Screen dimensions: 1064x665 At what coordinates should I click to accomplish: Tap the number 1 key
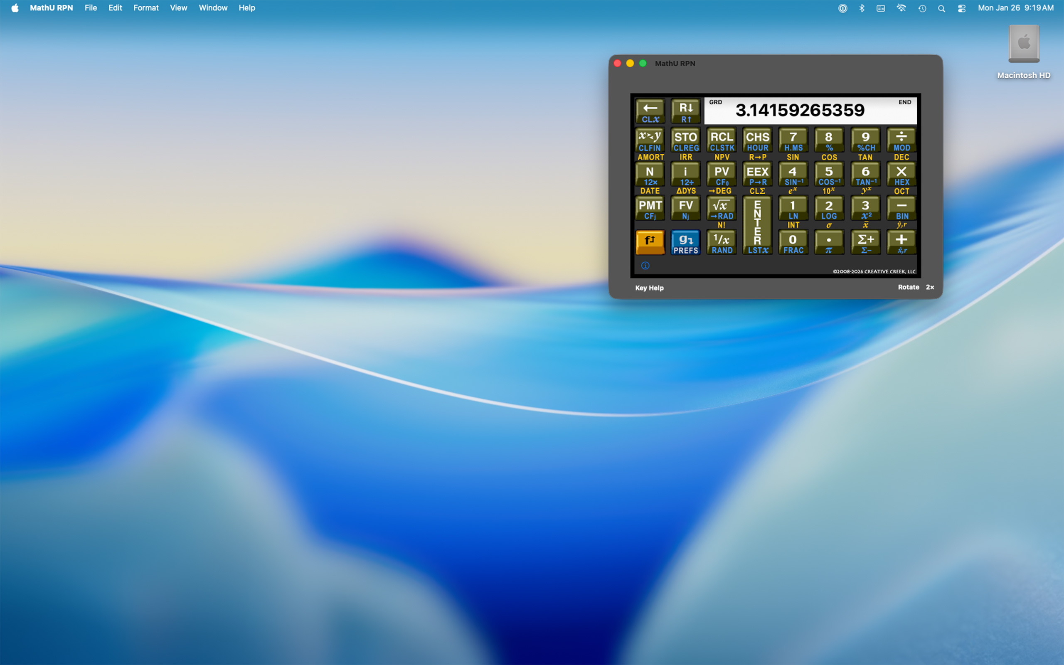[793, 209]
